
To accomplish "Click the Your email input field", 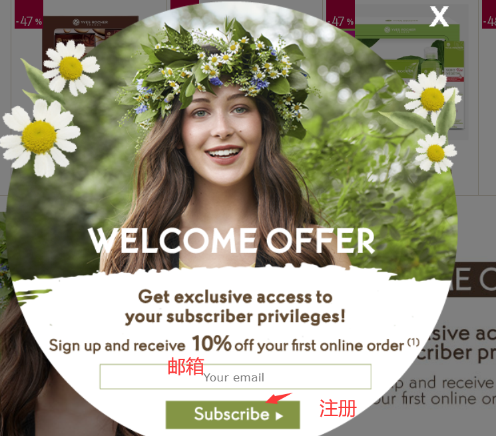I will click(235, 377).
